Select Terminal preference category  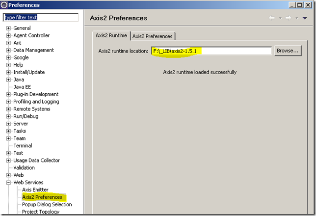click(x=23, y=146)
